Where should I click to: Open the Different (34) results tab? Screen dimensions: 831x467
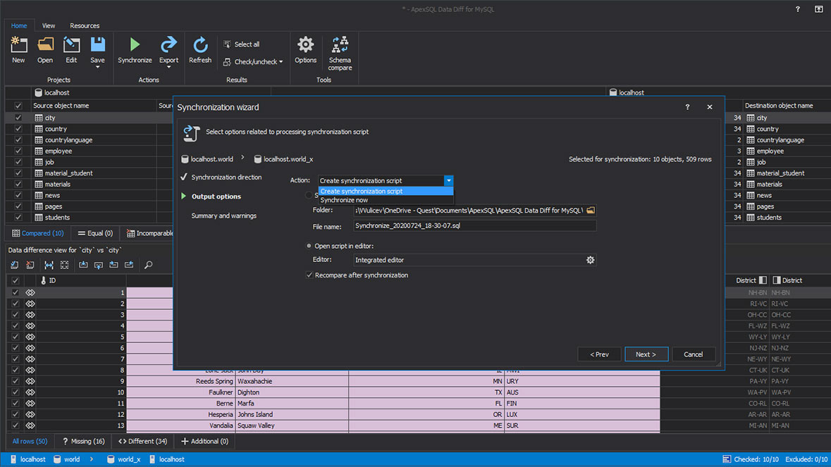142,441
